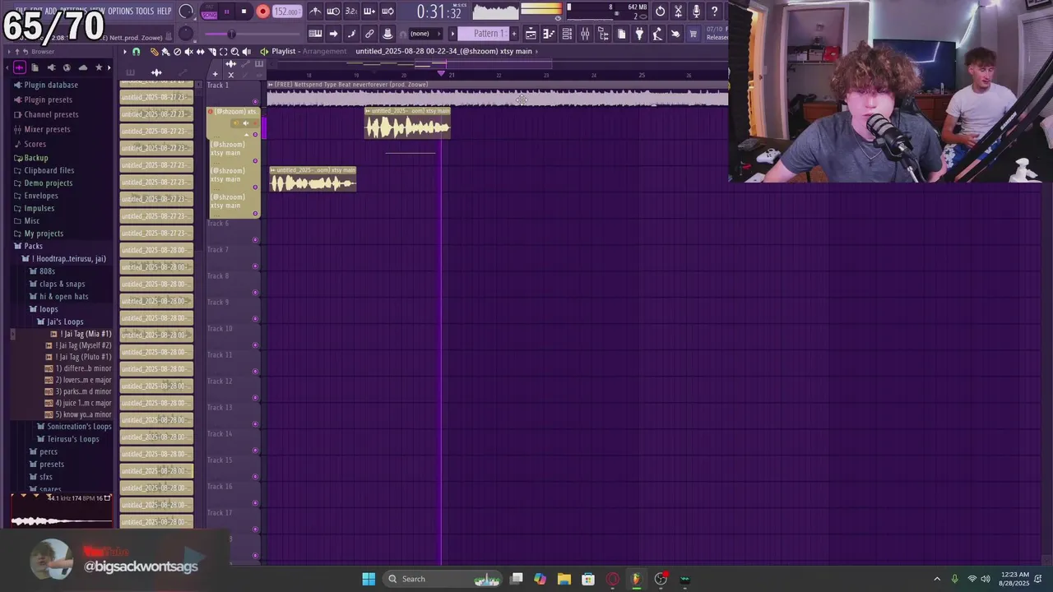Toggle typing keyboard to piano icon
1053x592 pixels.
pos(315,34)
